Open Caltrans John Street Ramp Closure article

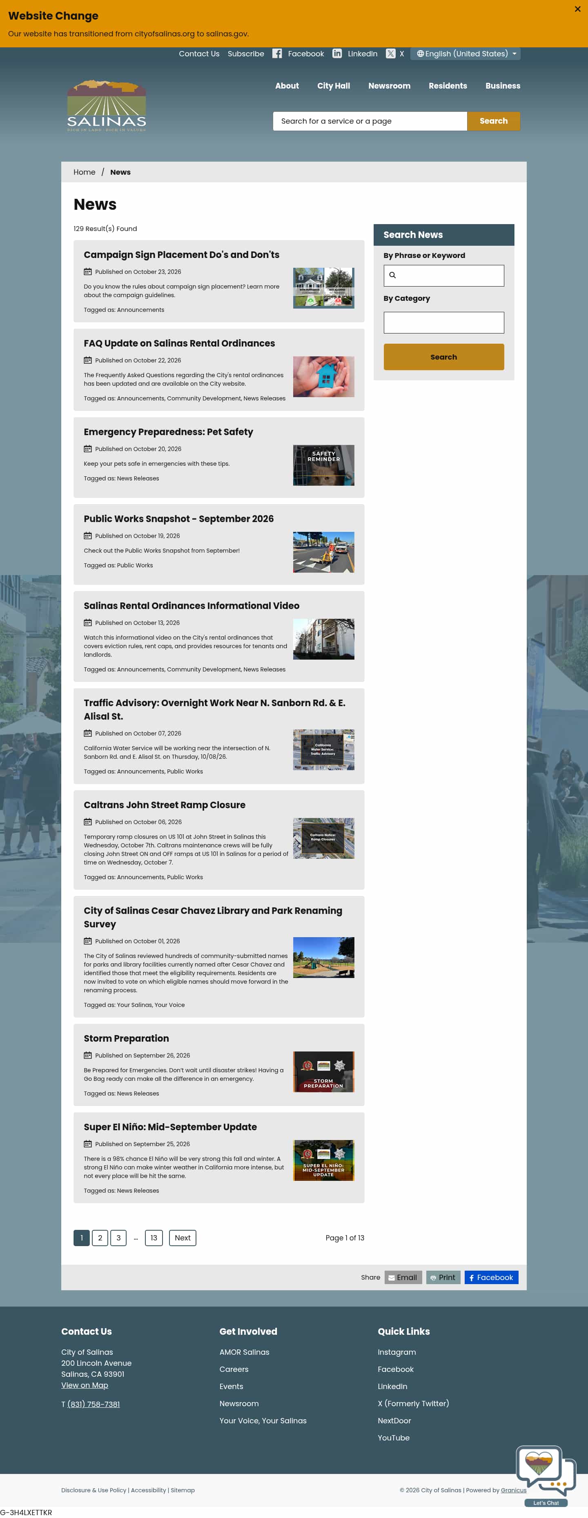[165, 806]
